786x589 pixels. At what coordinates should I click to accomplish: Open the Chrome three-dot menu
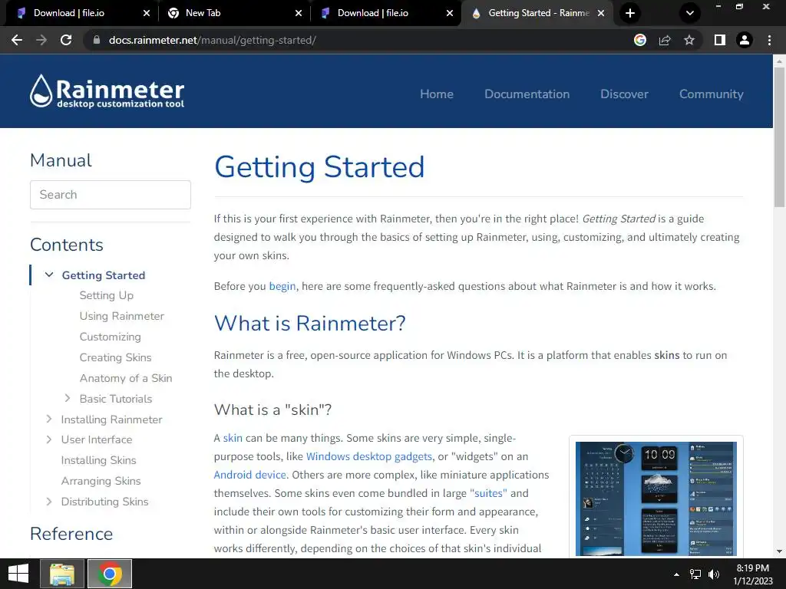769,40
